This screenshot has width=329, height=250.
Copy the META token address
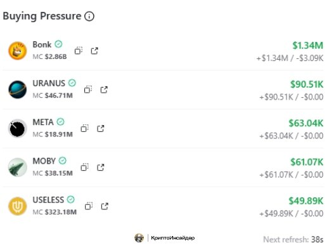pyautogui.click(x=84, y=128)
